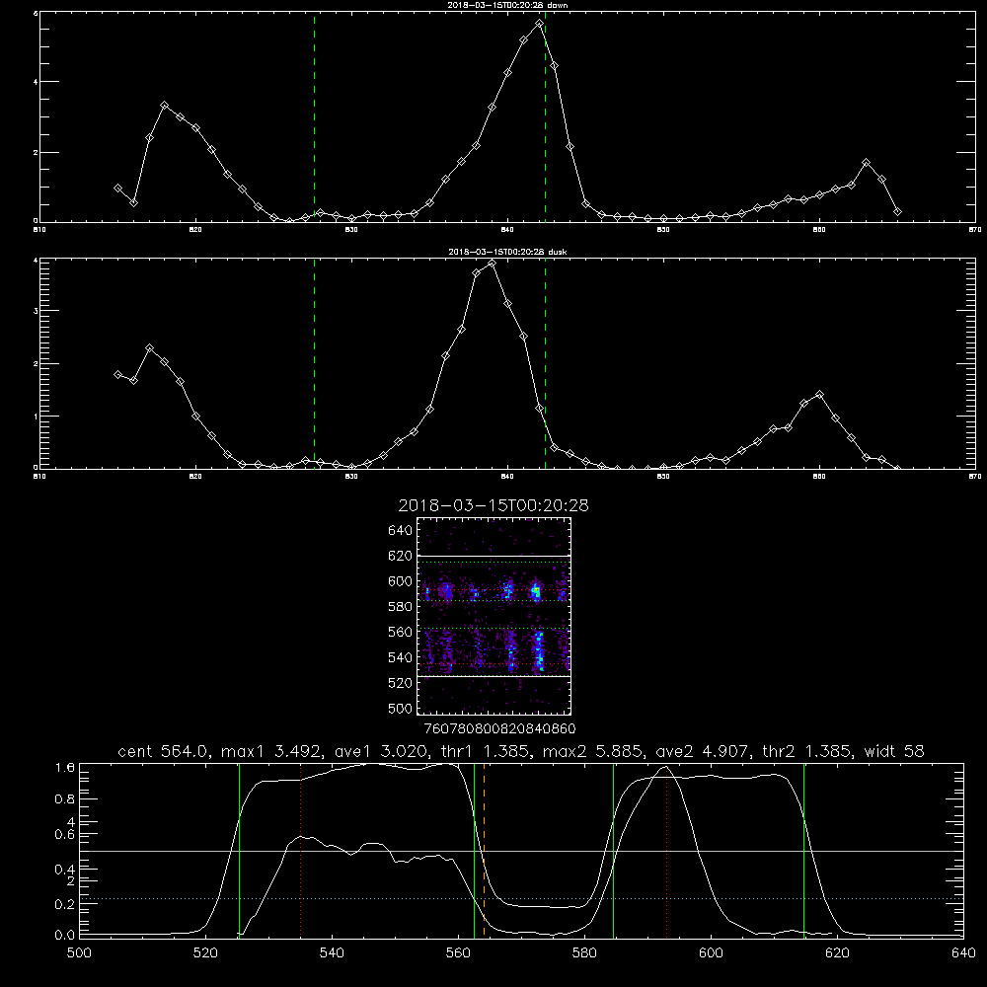Click the highest peak marker in the dawn plot
The image size is (987, 987).
click(x=540, y=24)
